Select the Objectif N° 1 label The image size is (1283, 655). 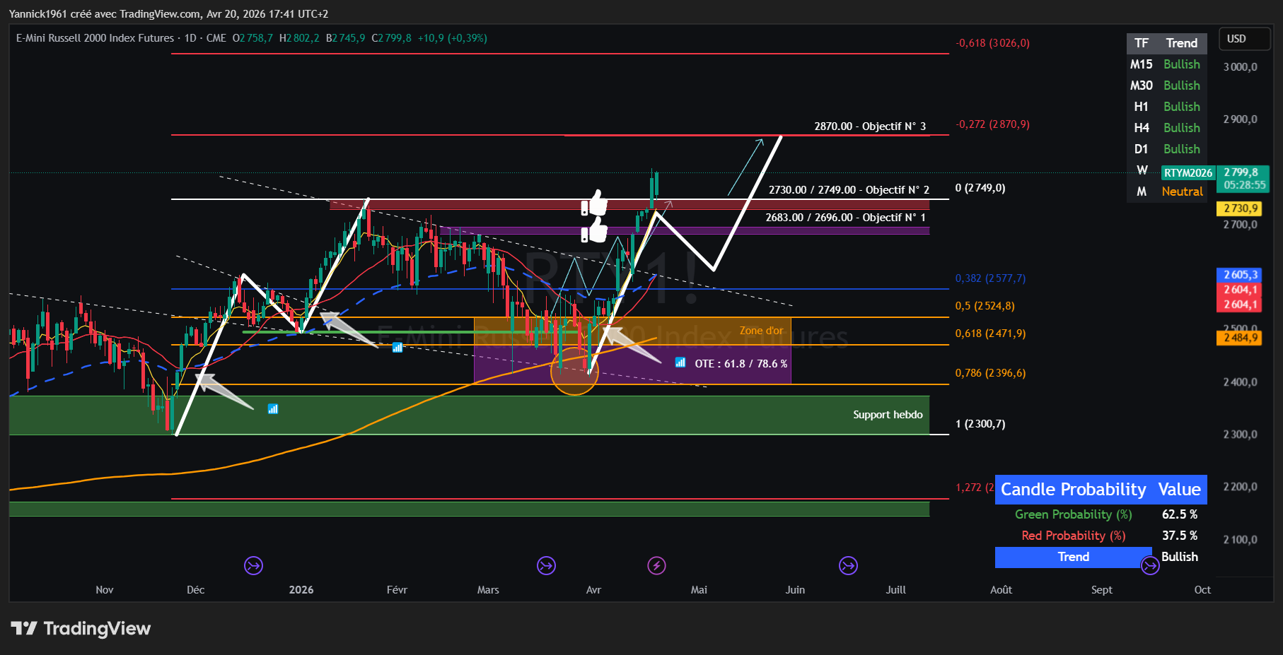tap(845, 217)
